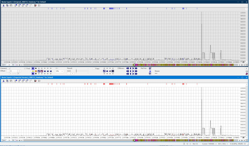The height and width of the screenshot is (146, 249).
Task: Click Copy icon in Original window toolbar
Action: [7, 5]
